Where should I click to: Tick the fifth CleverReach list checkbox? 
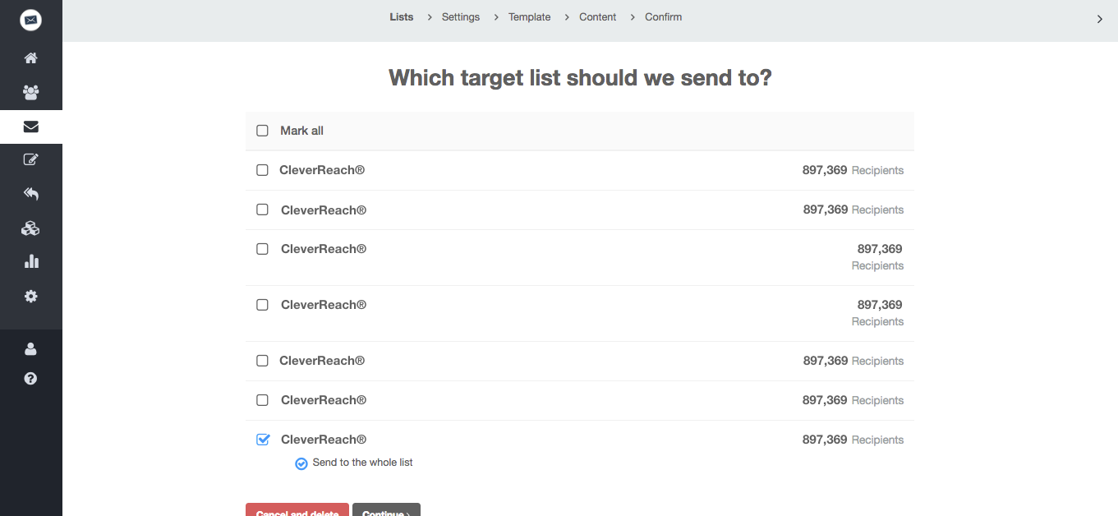tap(262, 361)
